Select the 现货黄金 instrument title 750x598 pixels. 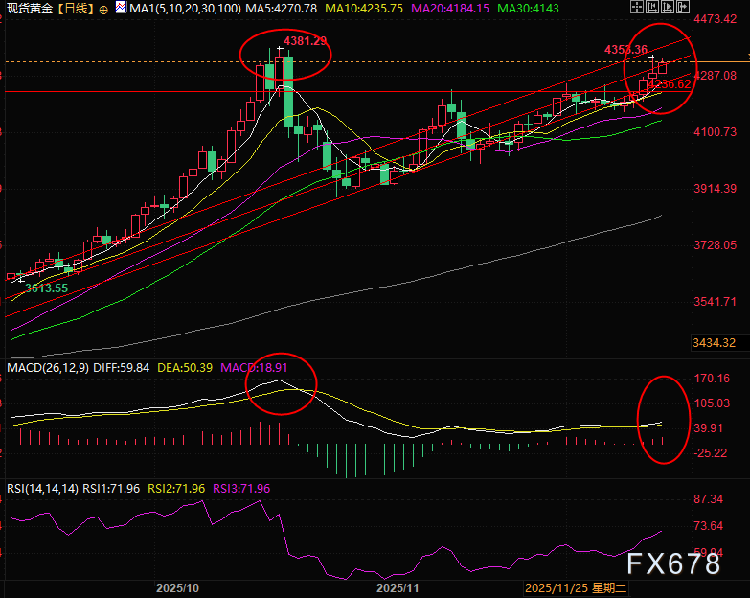(x=29, y=9)
